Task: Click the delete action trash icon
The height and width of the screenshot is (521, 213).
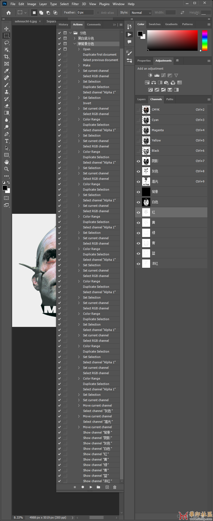Action: click(115, 487)
